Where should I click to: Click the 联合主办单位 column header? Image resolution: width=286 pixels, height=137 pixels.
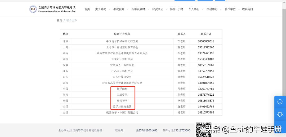tap(122, 34)
